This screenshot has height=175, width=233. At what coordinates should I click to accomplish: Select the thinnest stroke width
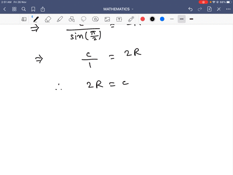click(x=172, y=19)
